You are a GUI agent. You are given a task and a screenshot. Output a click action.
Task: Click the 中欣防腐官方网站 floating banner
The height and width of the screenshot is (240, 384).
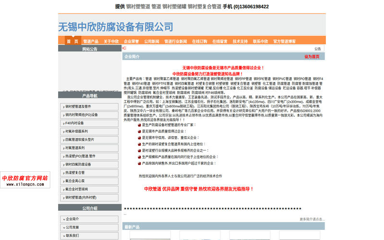(x=25, y=180)
